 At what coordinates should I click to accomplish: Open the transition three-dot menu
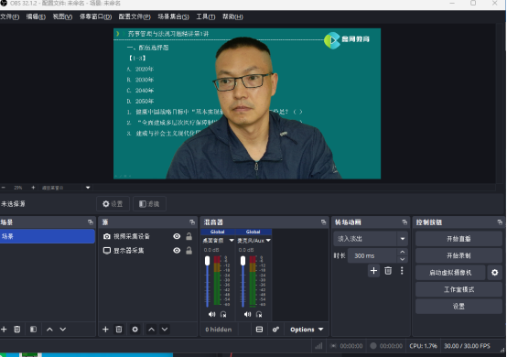coord(402,271)
